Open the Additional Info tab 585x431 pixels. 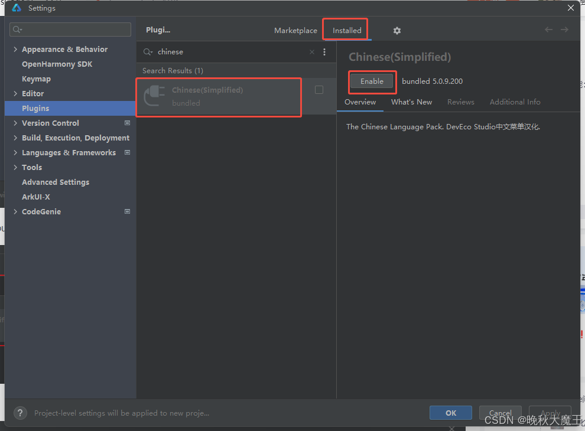[515, 102]
